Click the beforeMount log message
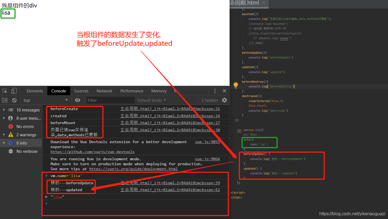The height and width of the screenshot is (219, 388). (63, 123)
